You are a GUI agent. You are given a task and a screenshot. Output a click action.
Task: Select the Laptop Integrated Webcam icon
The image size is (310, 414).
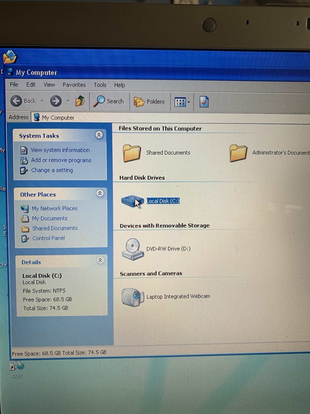pos(133,297)
